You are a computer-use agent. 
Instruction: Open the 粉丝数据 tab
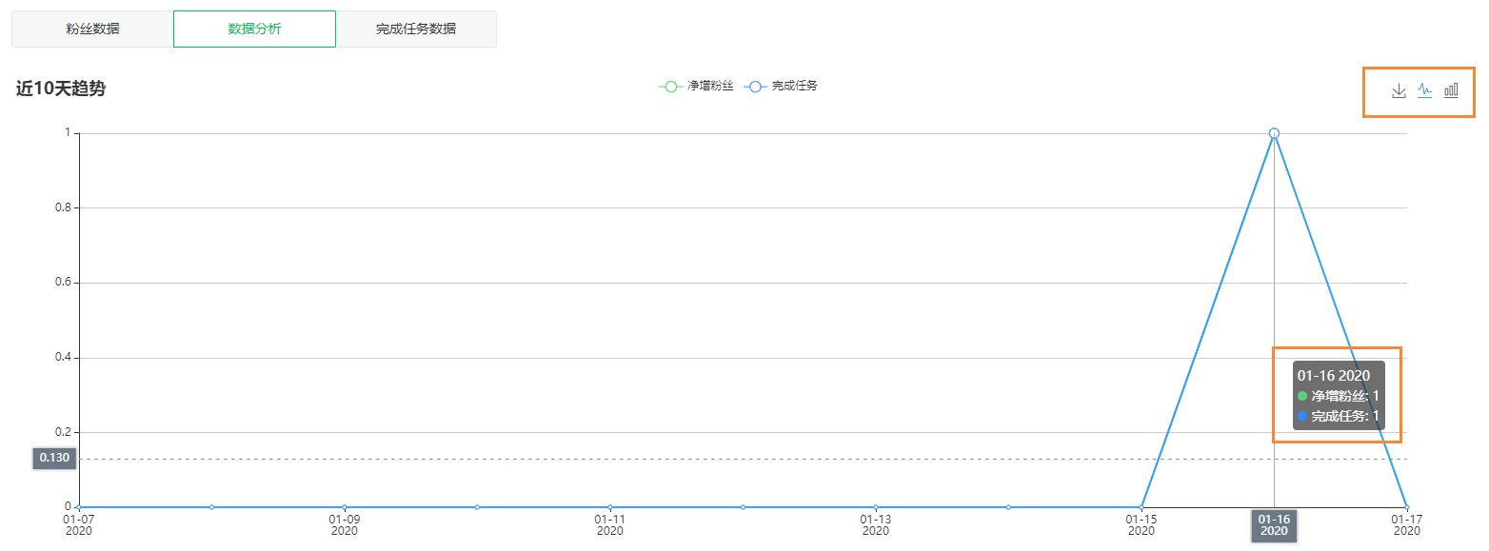point(92,29)
